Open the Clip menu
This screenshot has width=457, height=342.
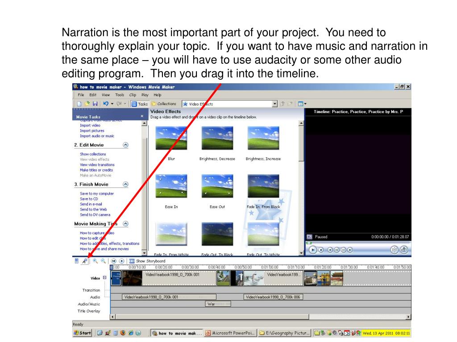[133, 95]
